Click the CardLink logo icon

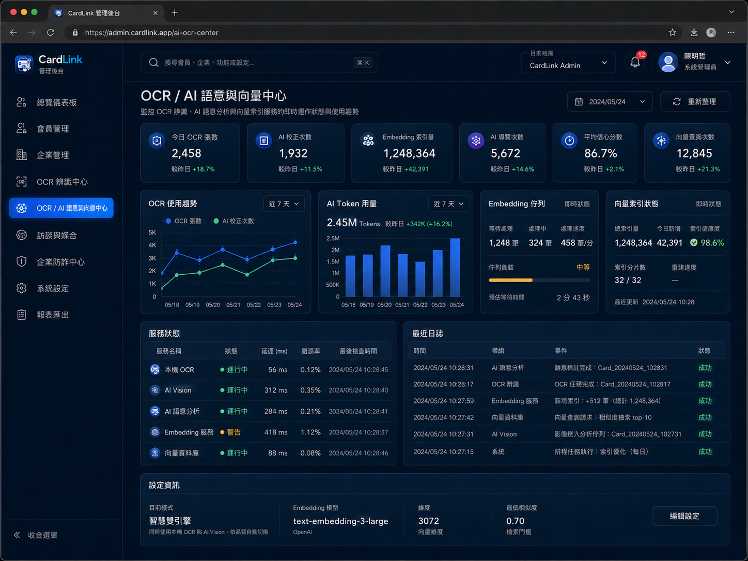click(24, 64)
